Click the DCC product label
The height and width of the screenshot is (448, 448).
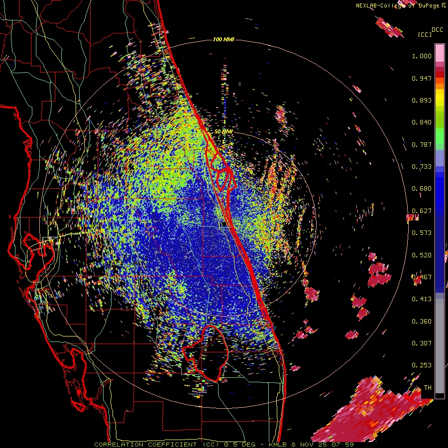pos(437,30)
